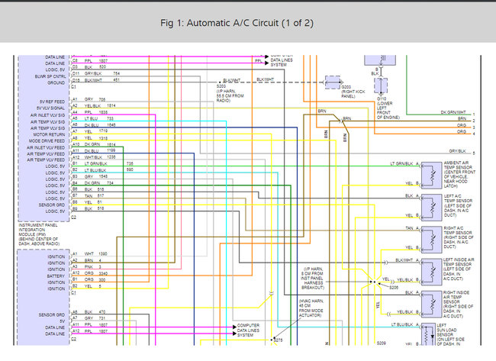The height and width of the screenshot is (361, 496).
Task: Click the Right A/C Temp Sensor caption
Action: click(459, 237)
